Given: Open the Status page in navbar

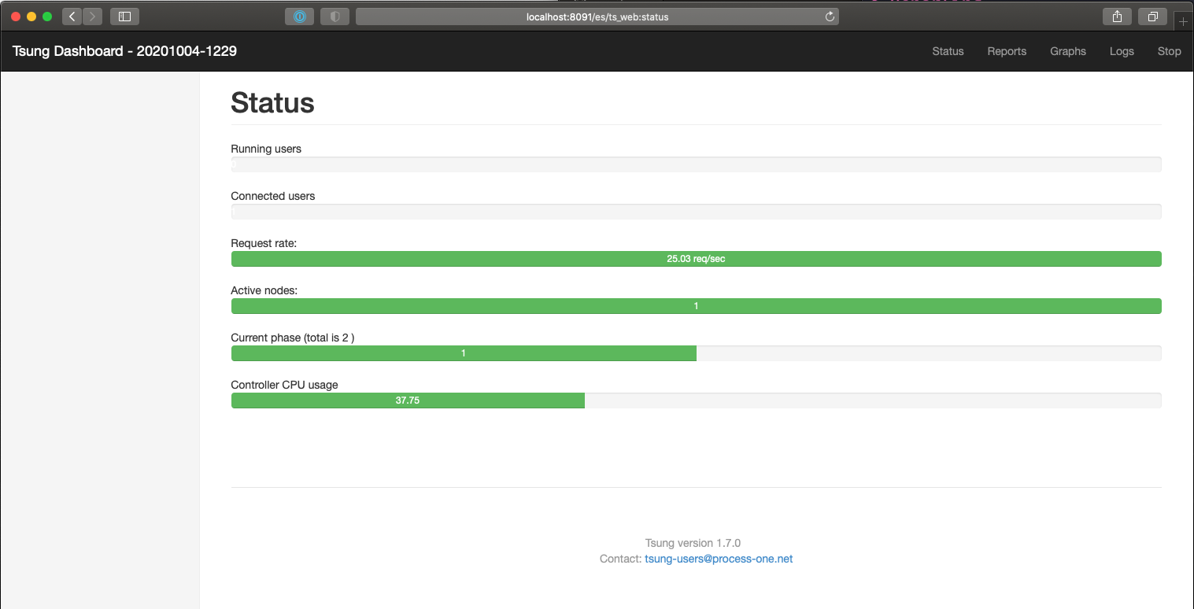Looking at the screenshot, I should pyautogui.click(x=948, y=51).
